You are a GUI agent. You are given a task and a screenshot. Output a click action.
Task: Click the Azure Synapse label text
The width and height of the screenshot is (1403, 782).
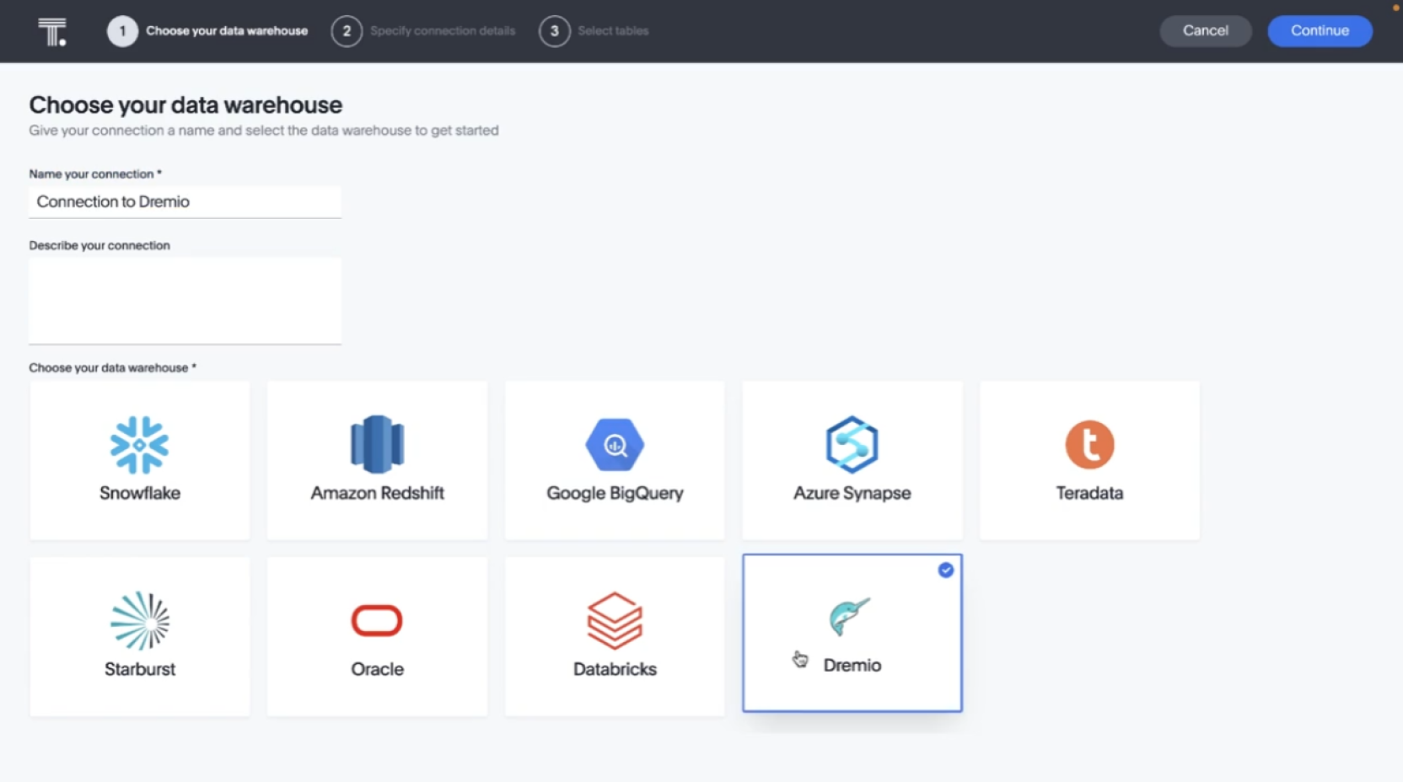click(852, 493)
